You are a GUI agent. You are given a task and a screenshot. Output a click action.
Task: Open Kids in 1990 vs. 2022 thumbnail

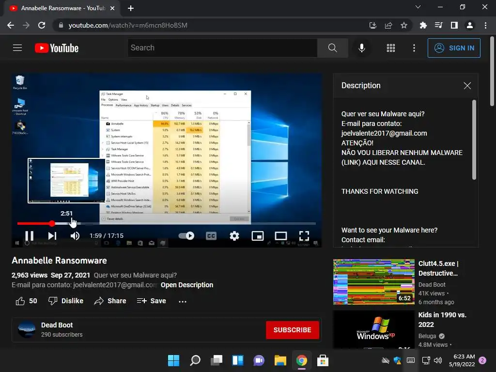pos(373,329)
